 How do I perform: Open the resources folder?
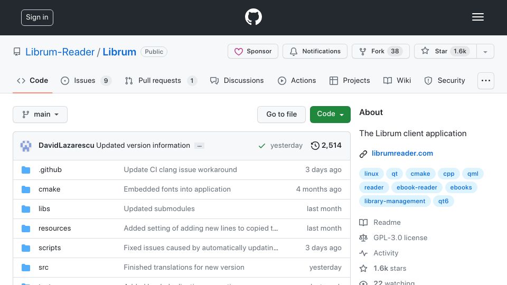54,228
